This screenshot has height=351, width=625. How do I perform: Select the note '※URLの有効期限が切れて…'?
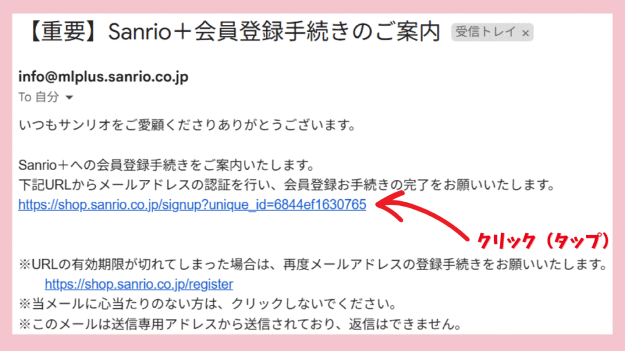313,264
